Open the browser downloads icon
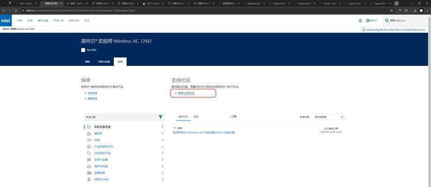Viewport: 431px width, 187px height. coord(415,10)
